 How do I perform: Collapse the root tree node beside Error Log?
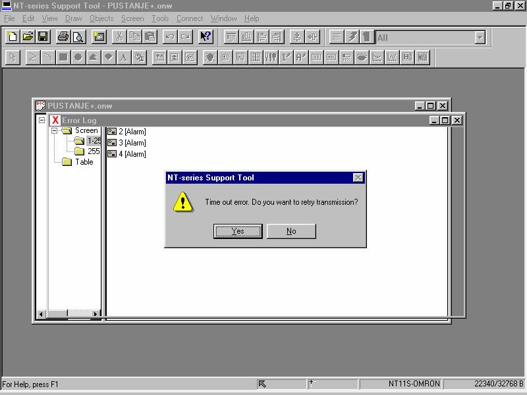point(42,120)
